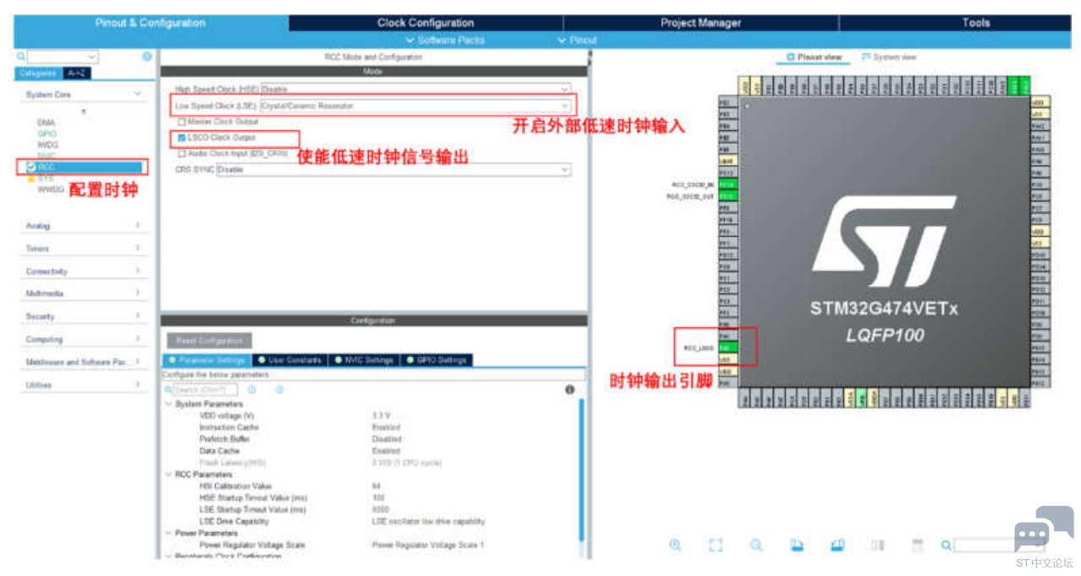Expand the Analog category
This screenshot has height=576, width=1081.
[x=84, y=226]
